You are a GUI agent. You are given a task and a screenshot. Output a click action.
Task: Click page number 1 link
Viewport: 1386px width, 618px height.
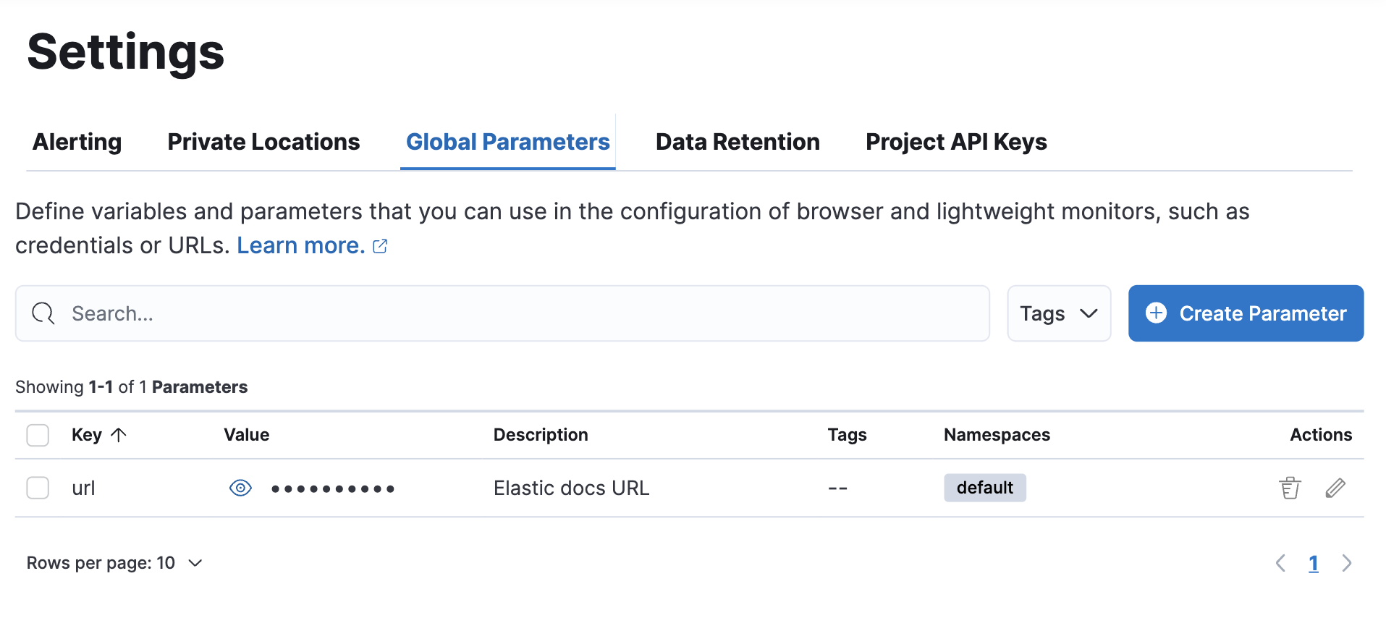click(x=1313, y=563)
